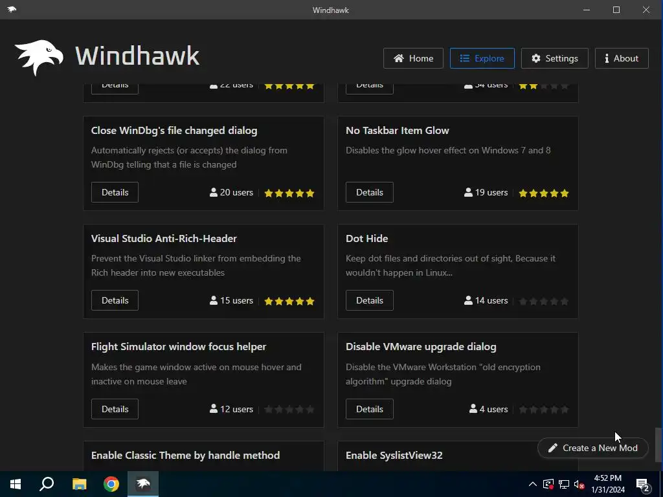The image size is (663, 497).
Task: Switch to the Explore tab
Action: click(482, 58)
